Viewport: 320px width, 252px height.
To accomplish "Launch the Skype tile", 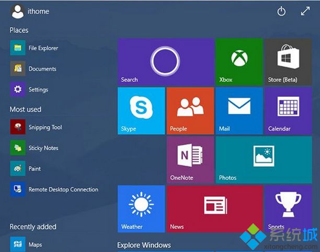I will pyautogui.click(x=141, y=111).
